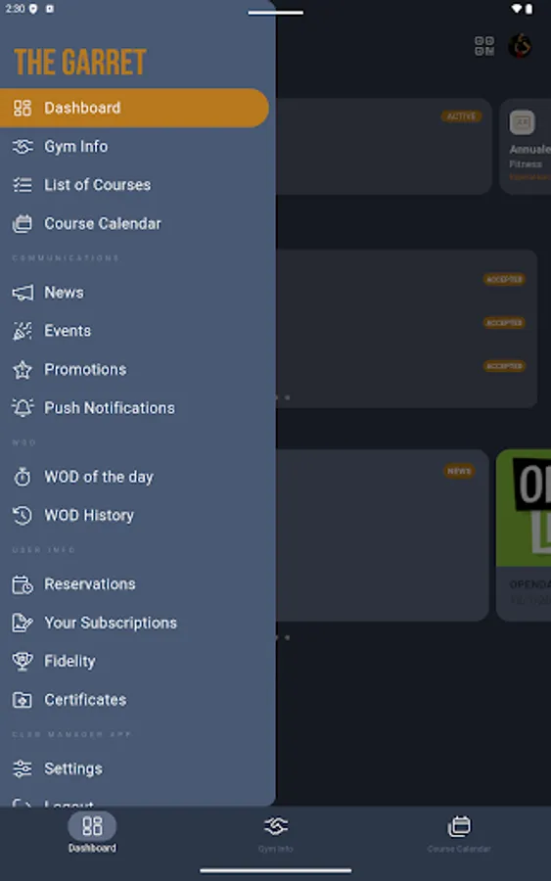551x881 pixels.
Task: Click the Settings sliders icon
Action: click(23, 768)
